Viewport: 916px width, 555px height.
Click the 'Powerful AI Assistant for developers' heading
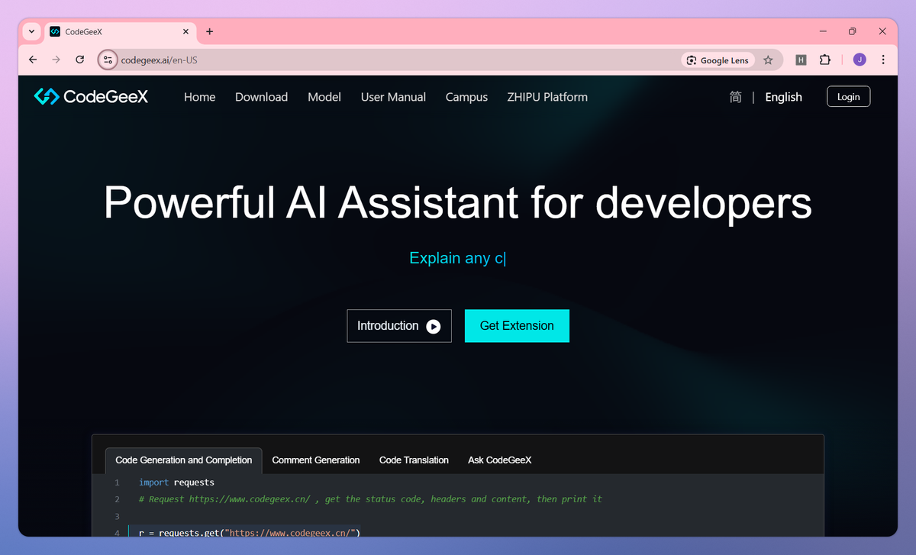click(x=457, y=203)
